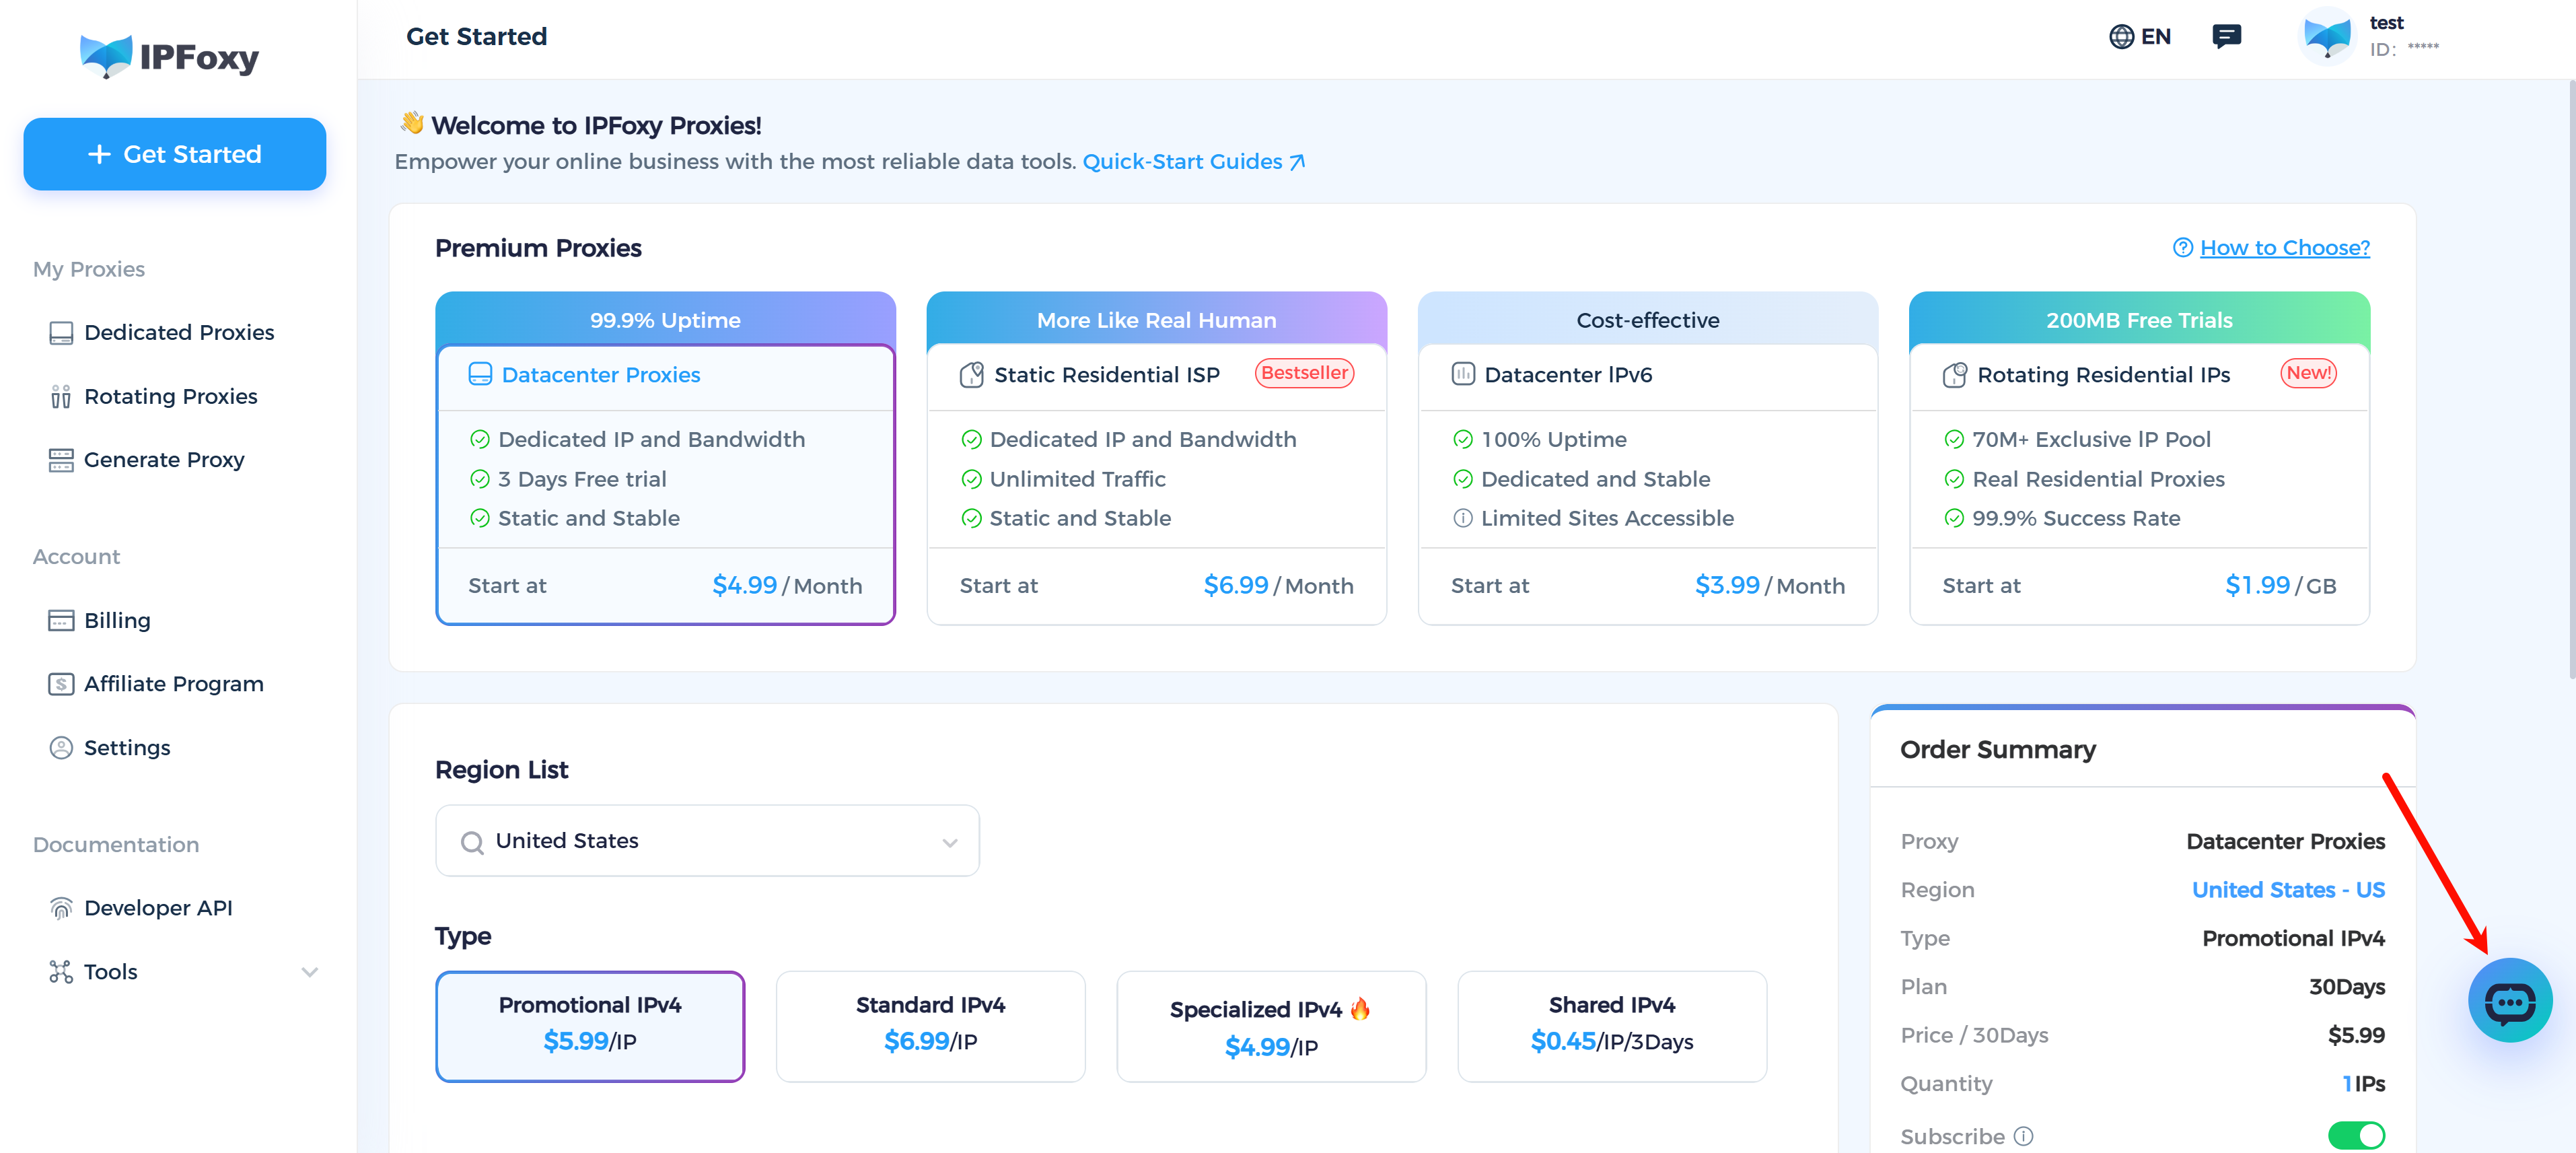Click the IPFoxy logo
2576x1153 pixels.
pyautogui.click(x=170, y=56)
